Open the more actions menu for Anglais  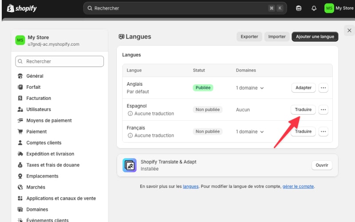[x=323, y=88]
